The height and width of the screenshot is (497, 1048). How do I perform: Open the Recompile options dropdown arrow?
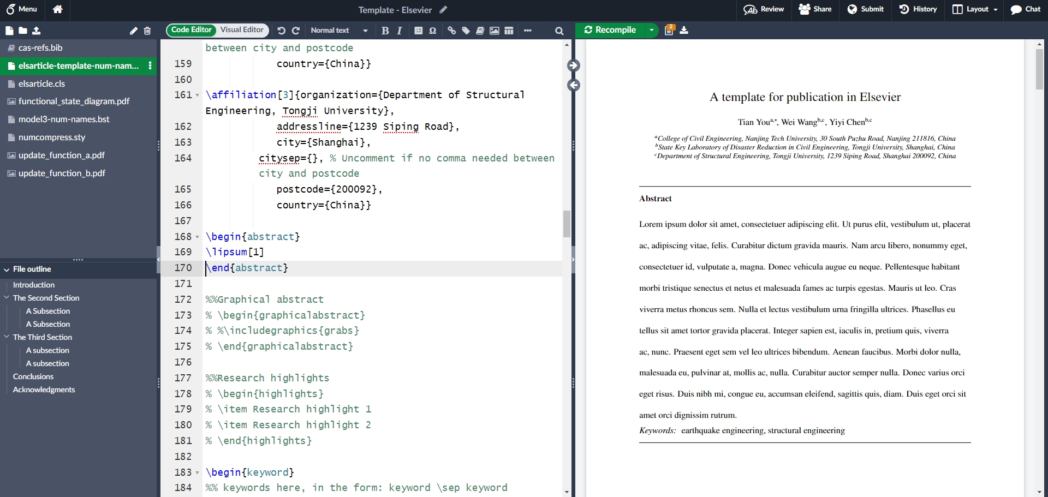[x=652, y=30]
